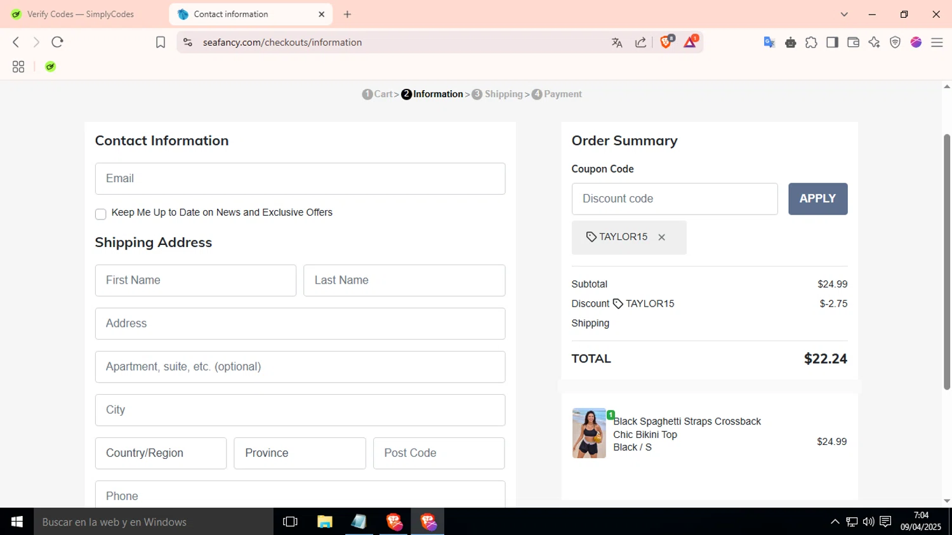The width and height of the screenshot is (952, 535).
Task: Click the Email input field
Action: click(300, 179)
